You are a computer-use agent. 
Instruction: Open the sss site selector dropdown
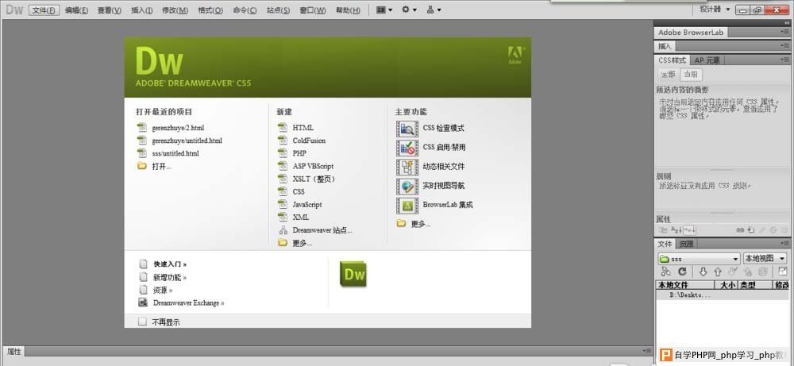tap(699, 259)
